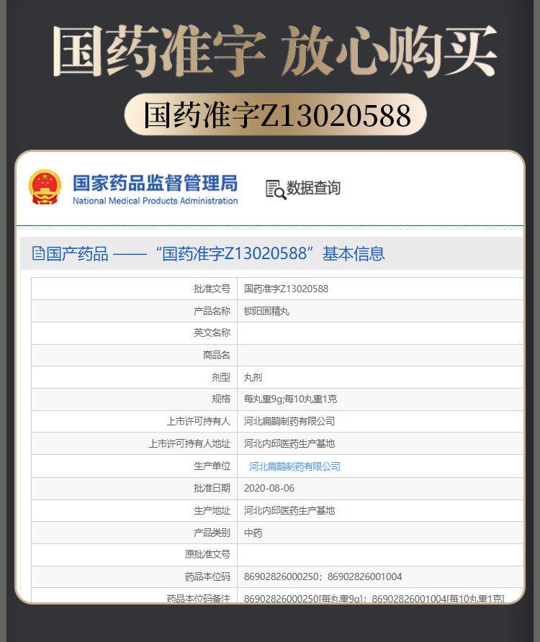
Task: Click the 规格 label cell
Action: point(135,399)
